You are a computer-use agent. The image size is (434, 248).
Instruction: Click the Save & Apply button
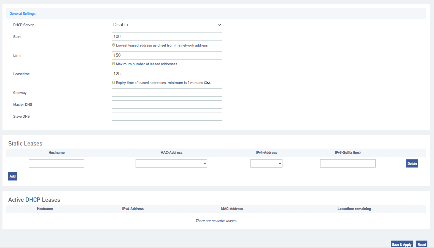pyautogui.click(x=402, y=244)
